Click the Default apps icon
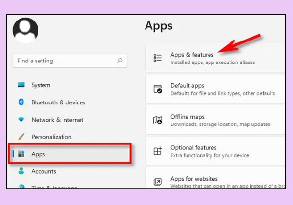Viewport: 293px width, 205px height. point(158,89)
